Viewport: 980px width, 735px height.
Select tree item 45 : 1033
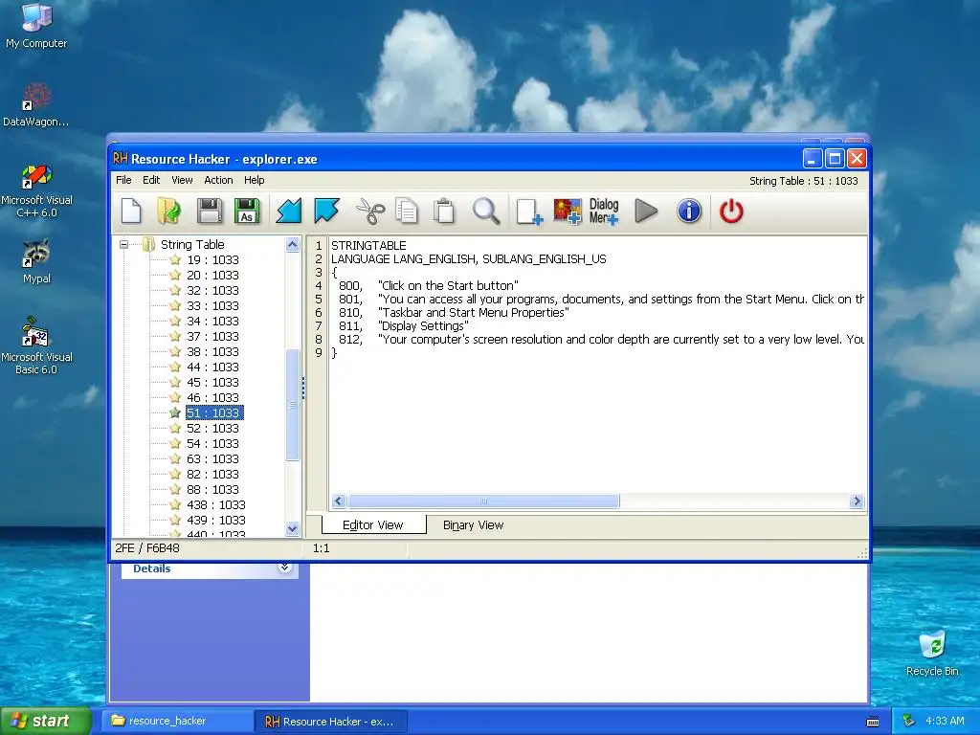(x=212, y=383)
